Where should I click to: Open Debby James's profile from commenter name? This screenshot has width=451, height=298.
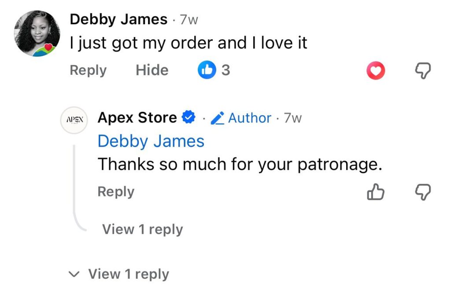(118, 19)
